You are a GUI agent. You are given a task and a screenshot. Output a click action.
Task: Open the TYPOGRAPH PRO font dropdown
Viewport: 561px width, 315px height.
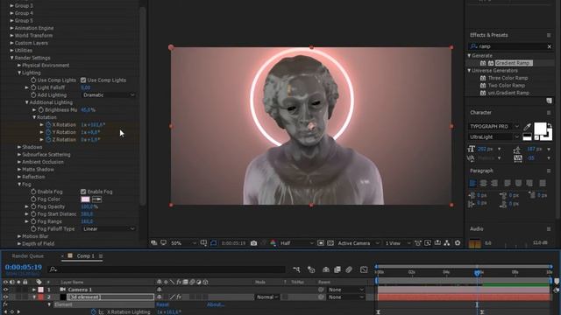click(x=494, y=126)
